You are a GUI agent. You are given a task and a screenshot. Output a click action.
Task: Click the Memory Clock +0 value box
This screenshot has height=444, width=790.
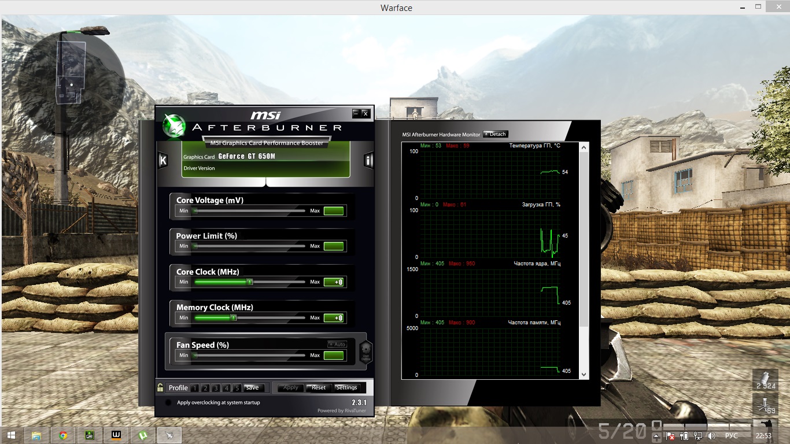(x=334, y=318)
